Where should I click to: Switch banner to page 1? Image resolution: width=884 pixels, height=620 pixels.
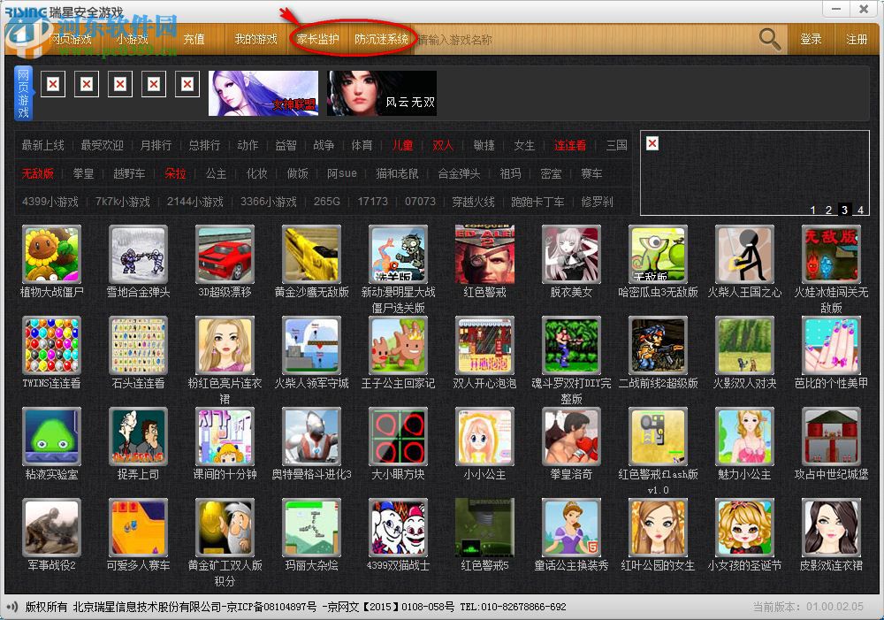(x=813, y=210)
